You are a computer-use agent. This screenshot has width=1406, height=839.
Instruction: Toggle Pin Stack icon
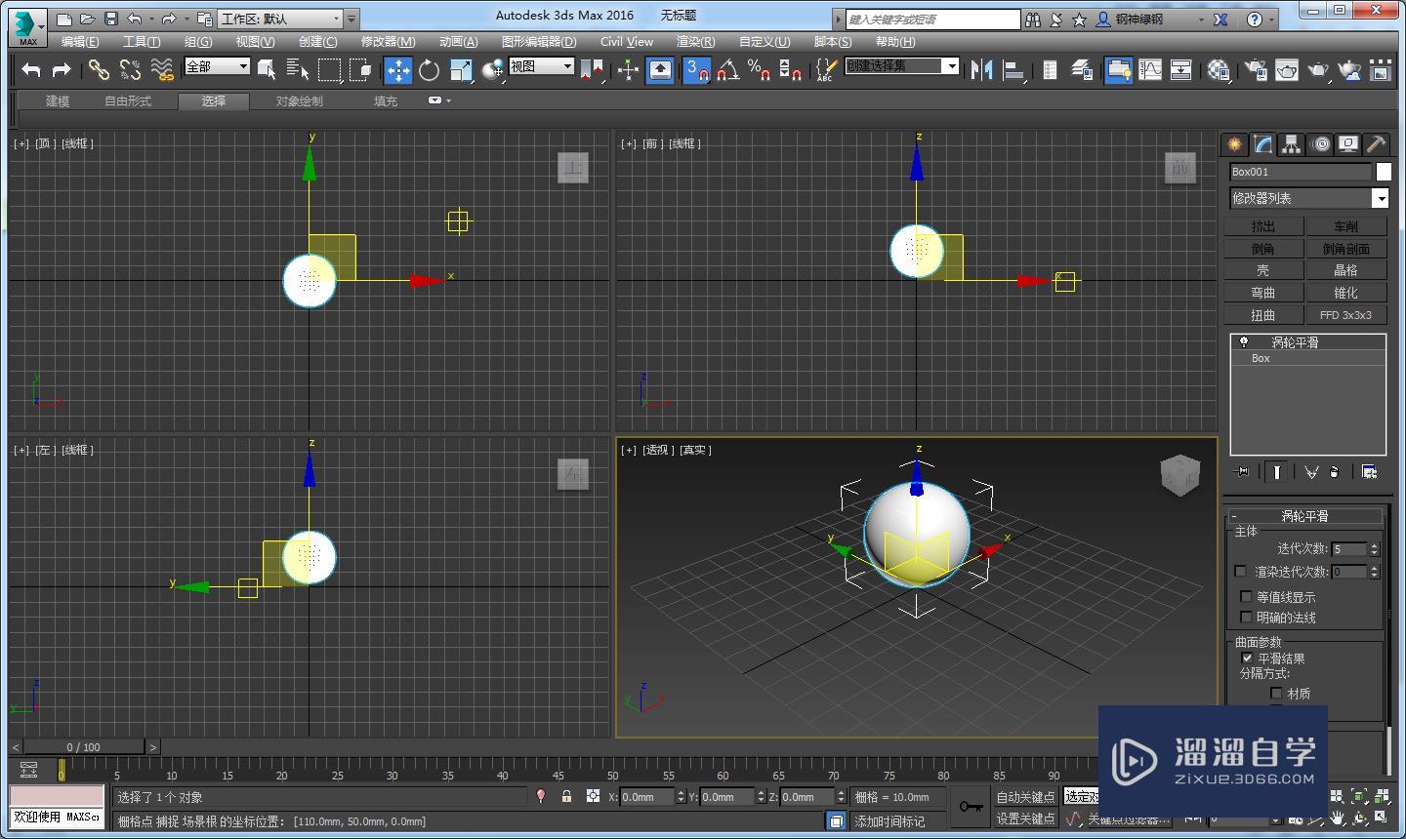(1242, 472)
